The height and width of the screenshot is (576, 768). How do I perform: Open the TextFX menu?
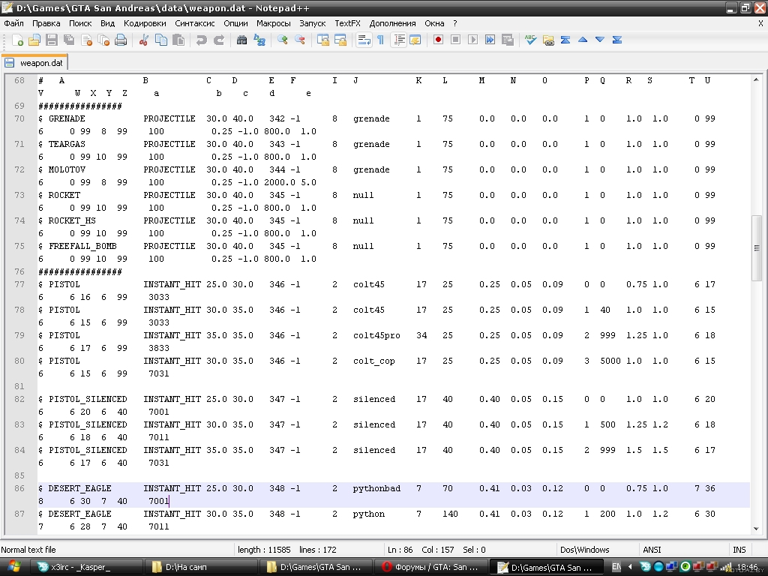click(348, 23)
